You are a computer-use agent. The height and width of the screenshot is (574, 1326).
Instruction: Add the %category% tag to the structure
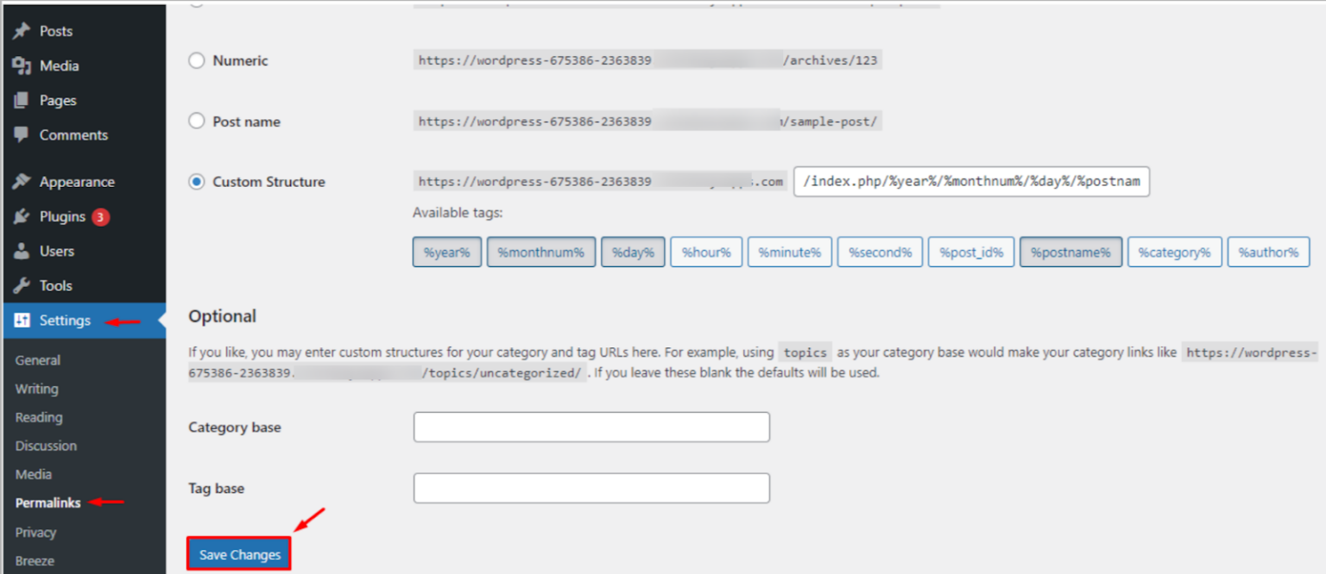click(x=1174, y=252)
